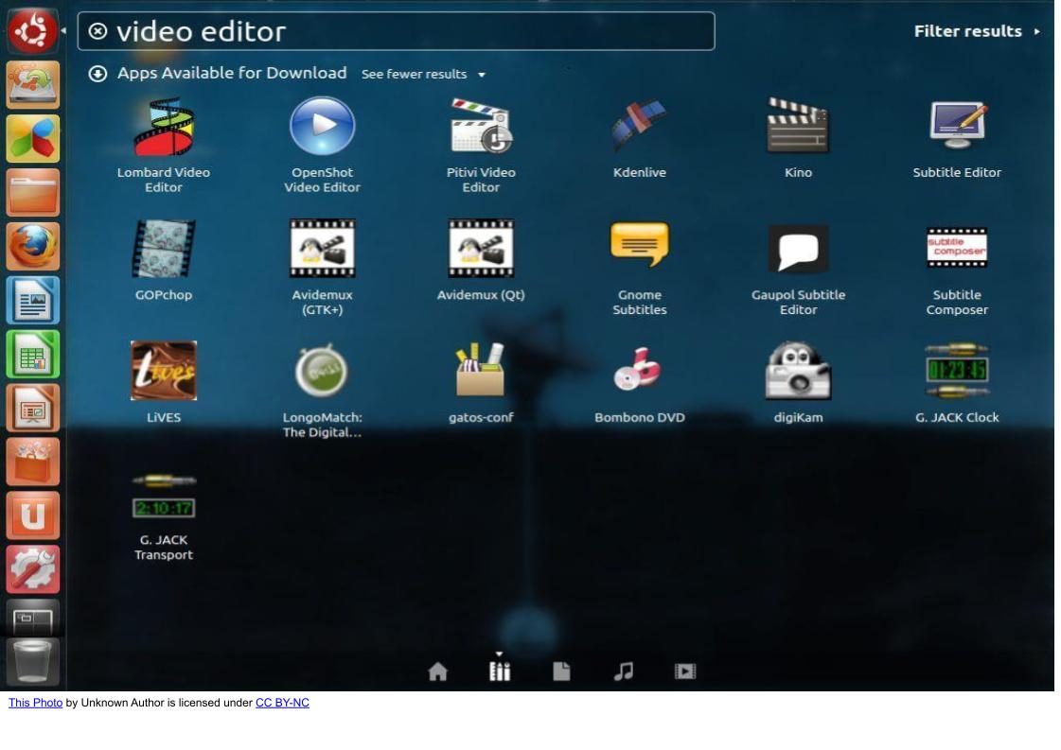Switch to the Applications lens

click(500, 671)
